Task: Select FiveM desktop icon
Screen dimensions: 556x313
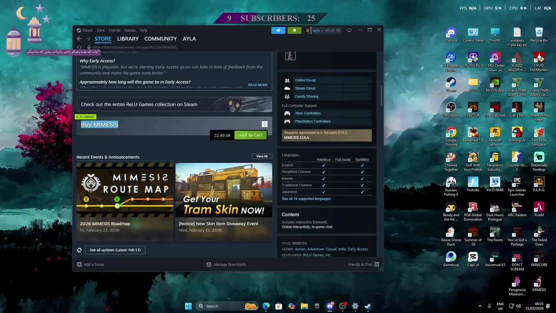Action: click(x=539, y=209)
